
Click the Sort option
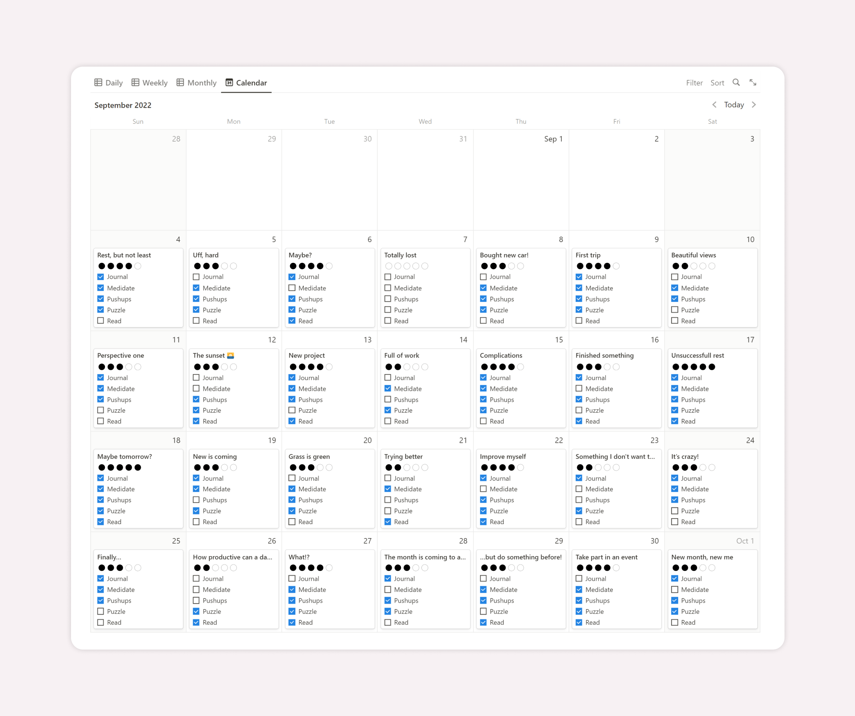click(x=717, y=83)
